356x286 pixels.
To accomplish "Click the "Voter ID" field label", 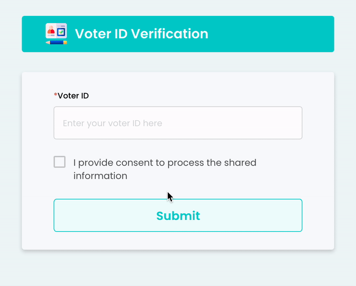I will 73,95.
